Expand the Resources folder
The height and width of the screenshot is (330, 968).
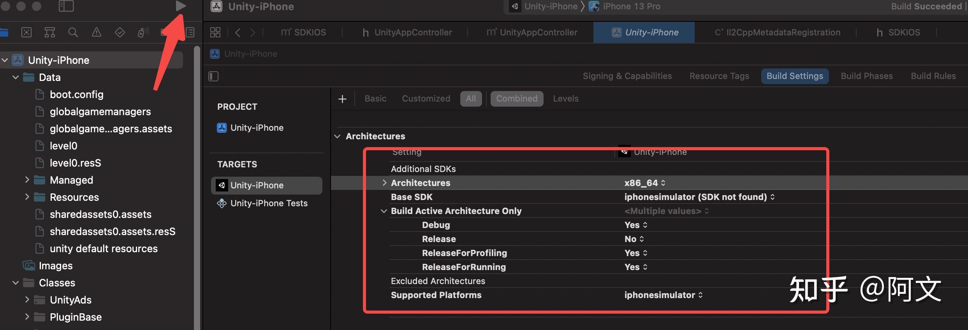point(27,197)
